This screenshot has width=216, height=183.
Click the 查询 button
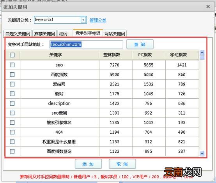[140, 44]
